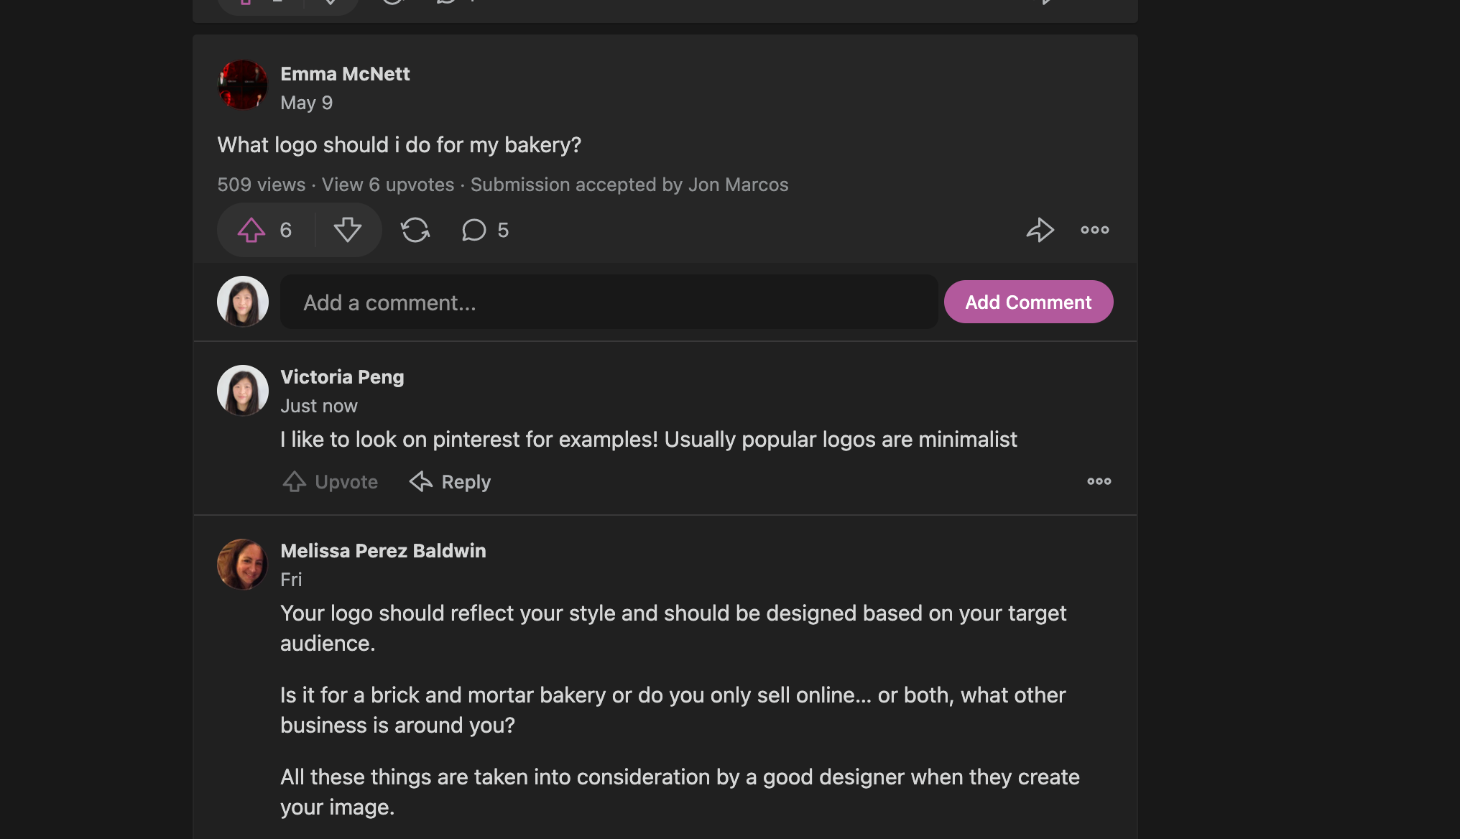The image size is (1460, 839).
Task: Open Victoria Peng's profile picture
Action: tap(242, 390)
